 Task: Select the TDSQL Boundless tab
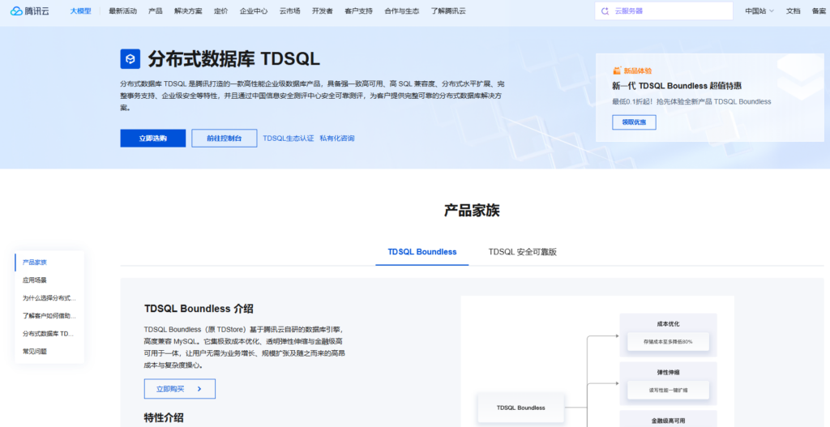pyautogui.click(x=421, y=252)
